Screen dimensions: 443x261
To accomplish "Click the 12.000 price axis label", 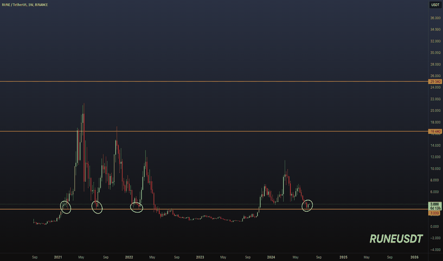I will (435, 157).
